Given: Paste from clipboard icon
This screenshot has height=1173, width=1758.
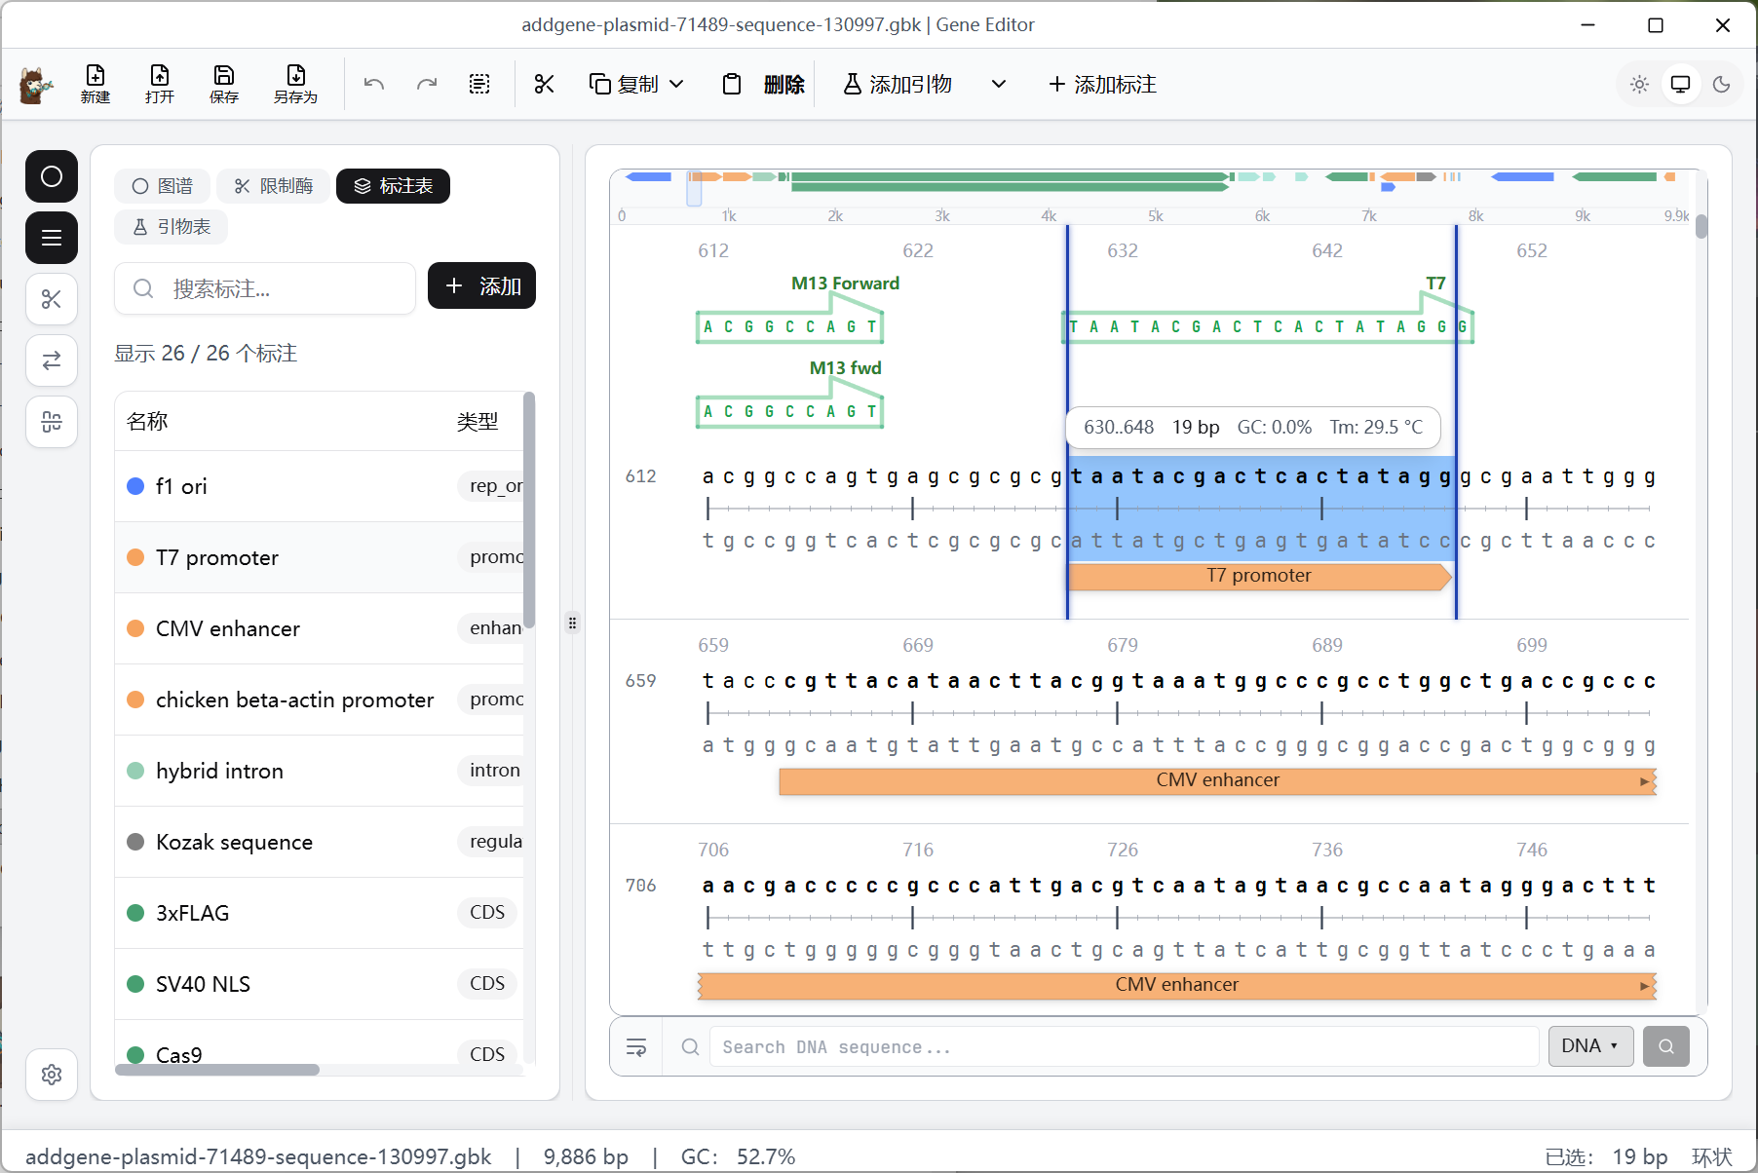Looking at the screenshot, I should (732, 84).
